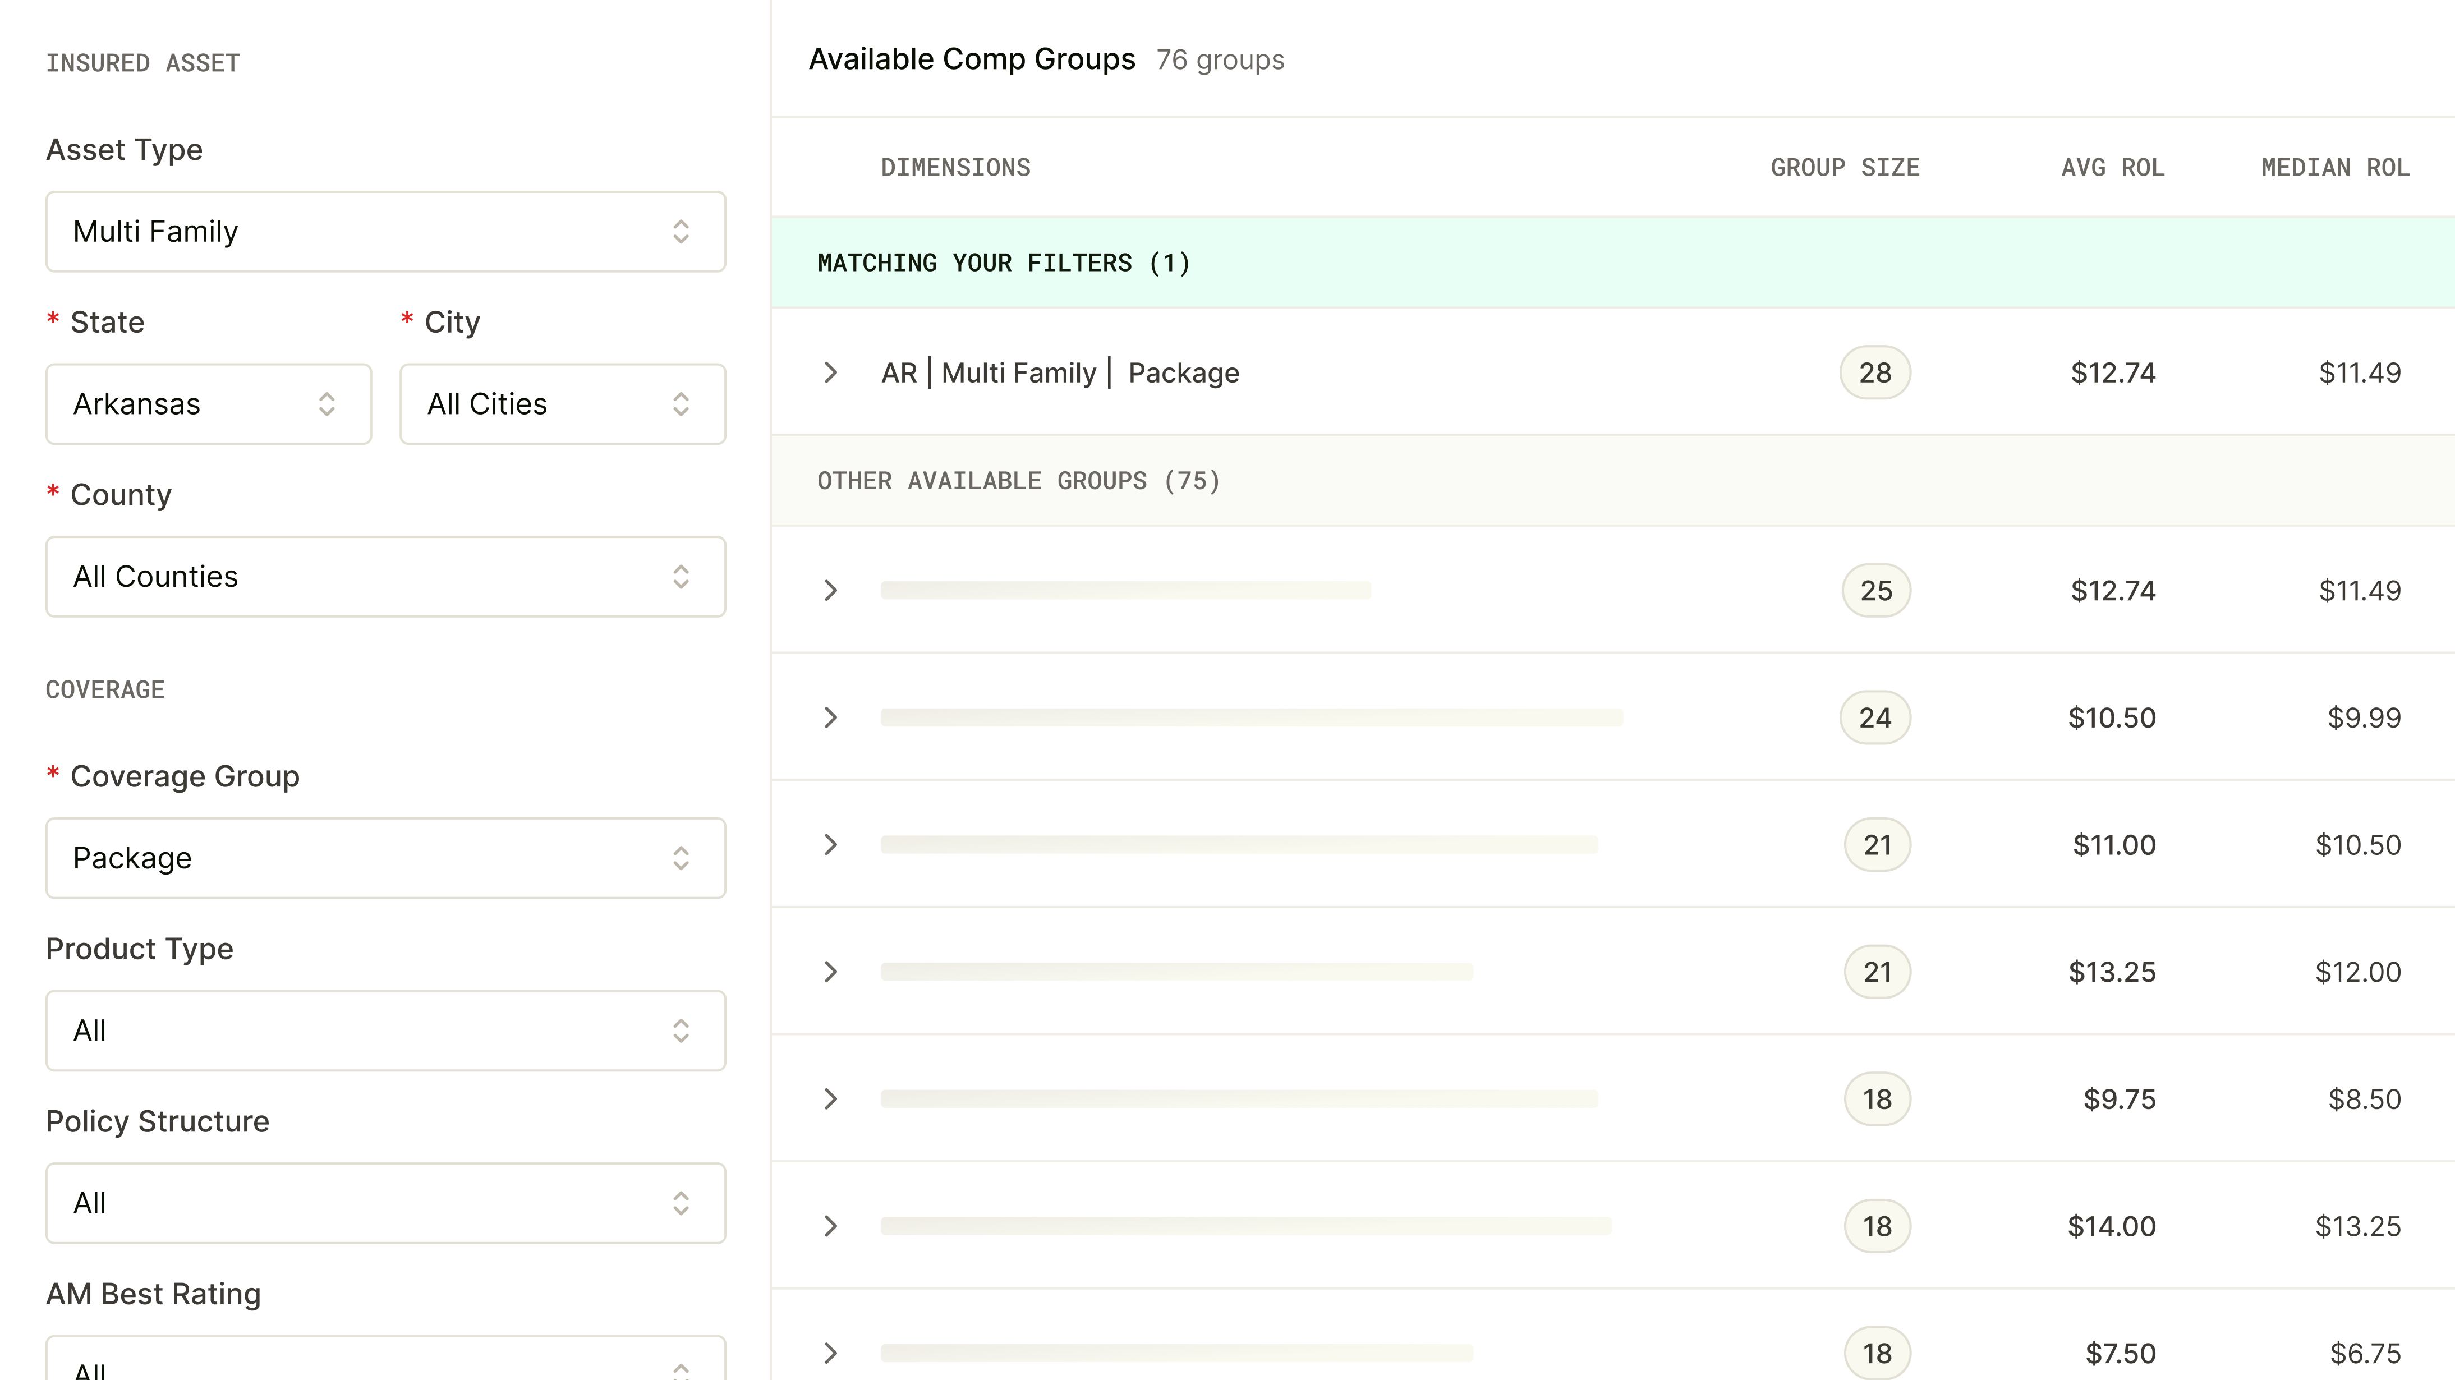The height and width of the screenshot is (1380, 2455).
Task: Open the AM Best Rating dropdown
Action: [386, 1358]
